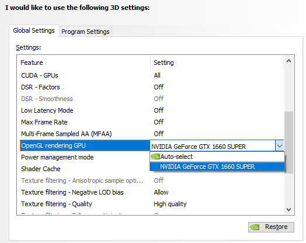This screenshot has width=306, height=243.
Task: Click the Off value for Anisotropic sample optimization
Action: click(159, 180)
